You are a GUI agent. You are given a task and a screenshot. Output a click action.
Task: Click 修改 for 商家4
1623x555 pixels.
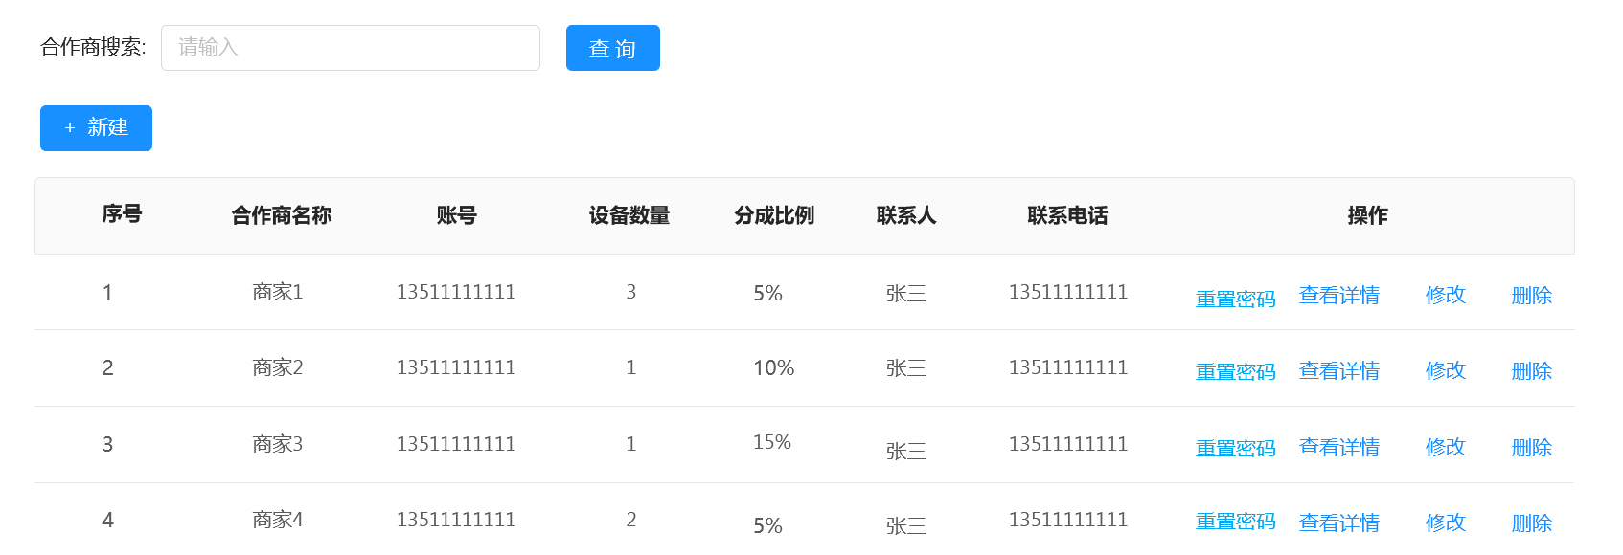click(1445, 522)
